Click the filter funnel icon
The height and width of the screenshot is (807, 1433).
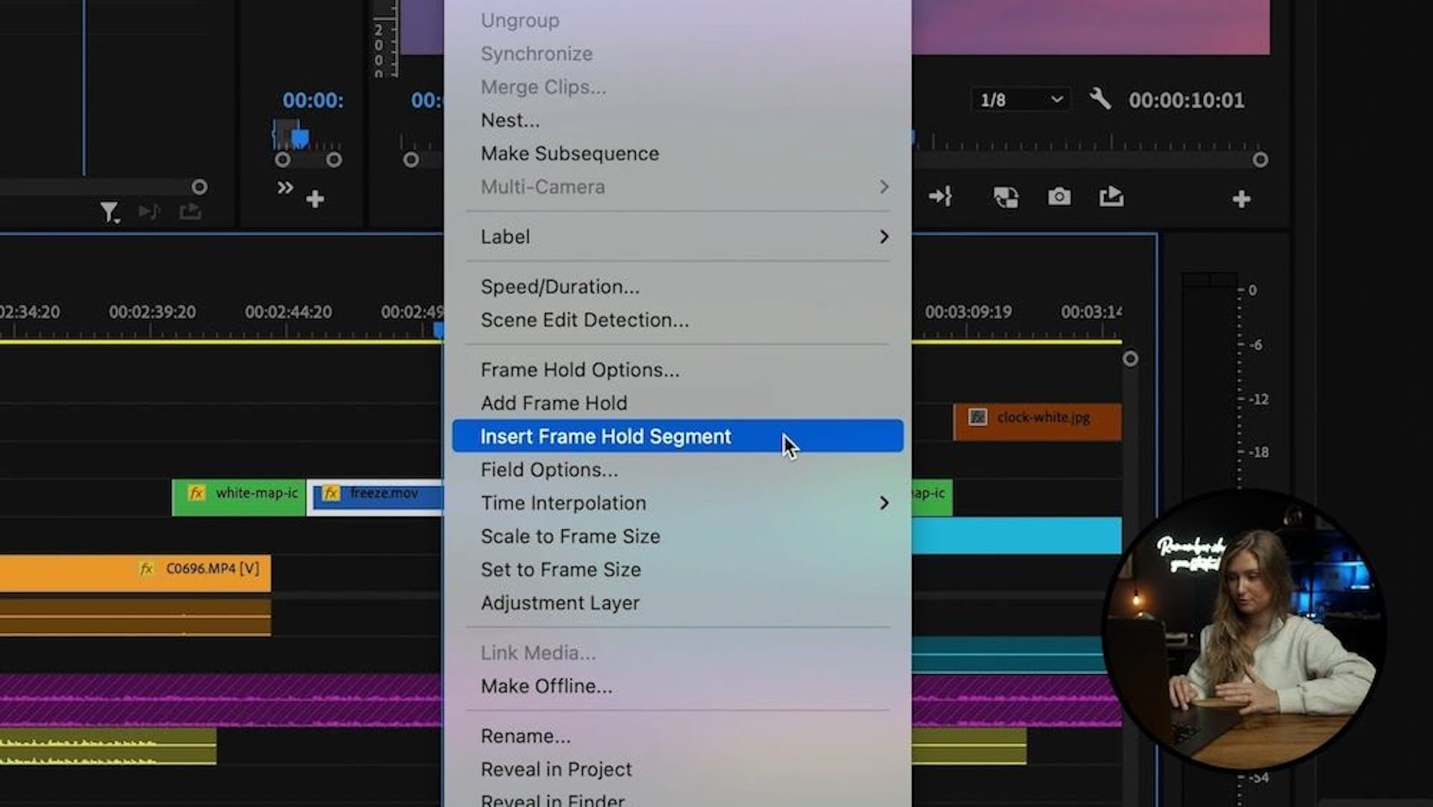tap(109, 213)
